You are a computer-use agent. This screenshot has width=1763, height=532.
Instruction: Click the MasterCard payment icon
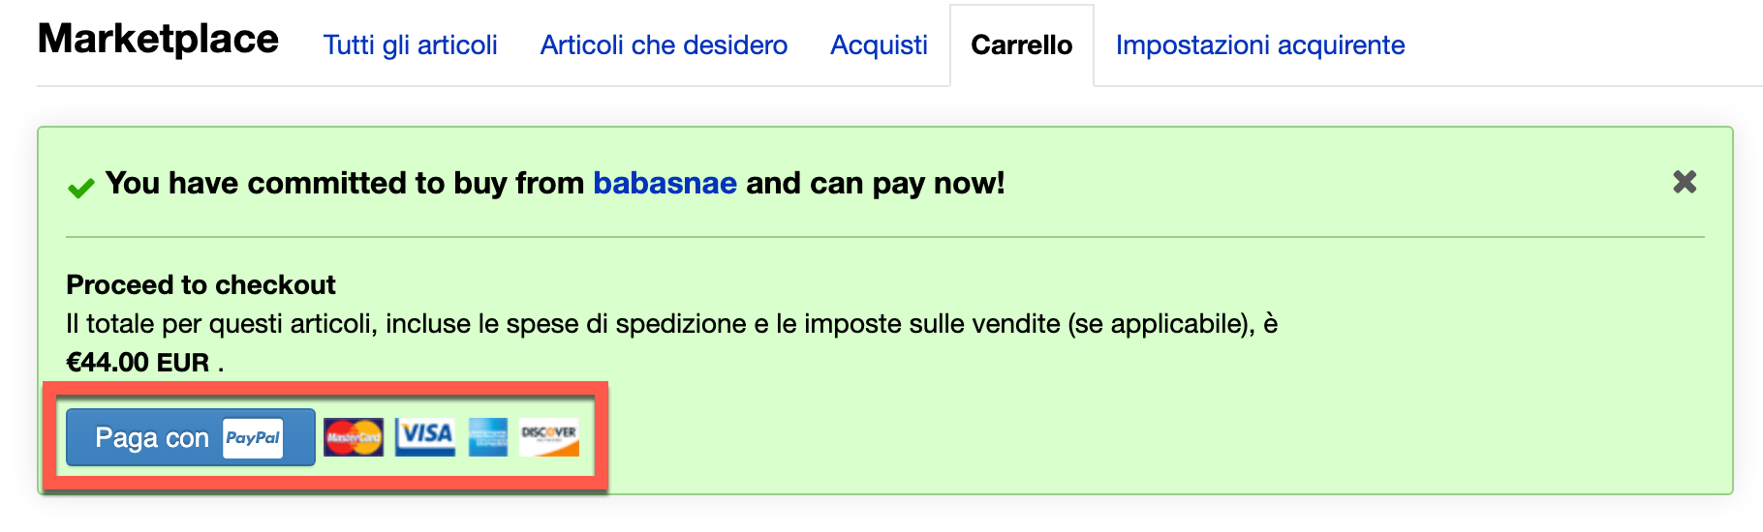pyautogui.click(x=354, y=437)
